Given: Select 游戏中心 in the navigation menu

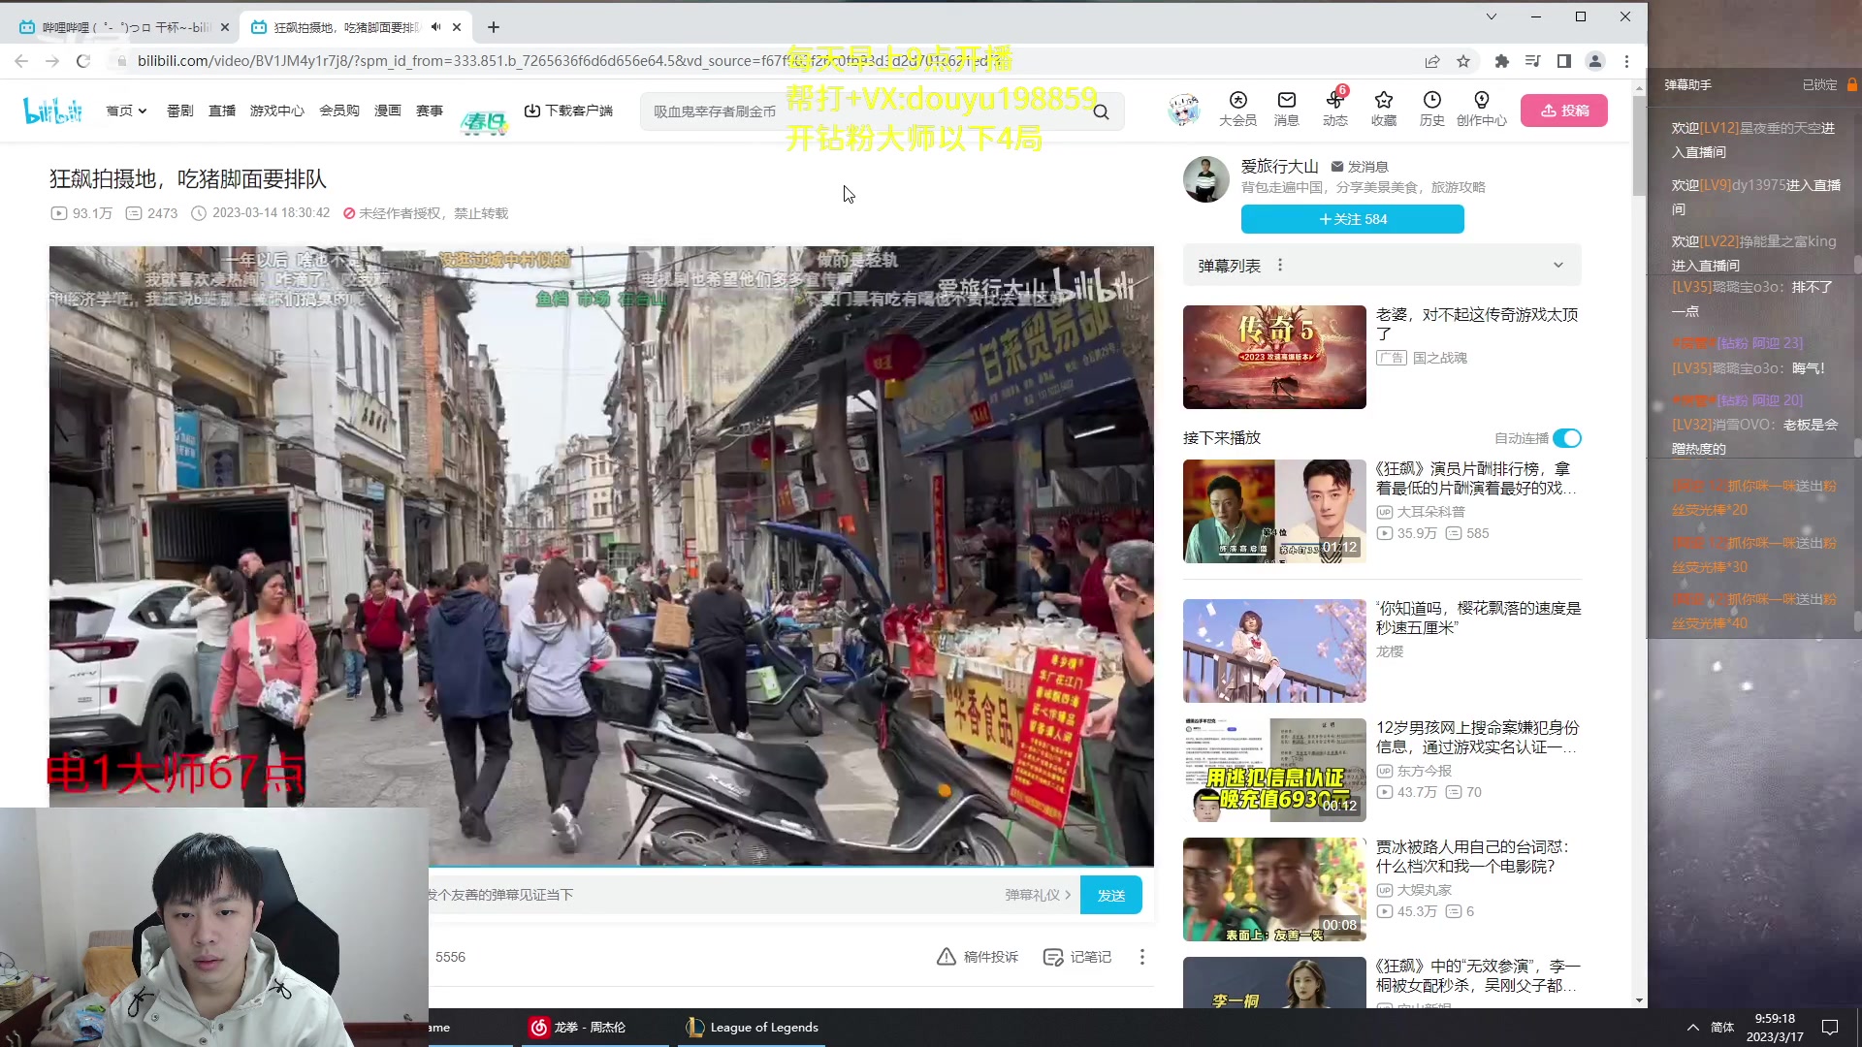Looking at the screenshot, I should tap(276, 110).
